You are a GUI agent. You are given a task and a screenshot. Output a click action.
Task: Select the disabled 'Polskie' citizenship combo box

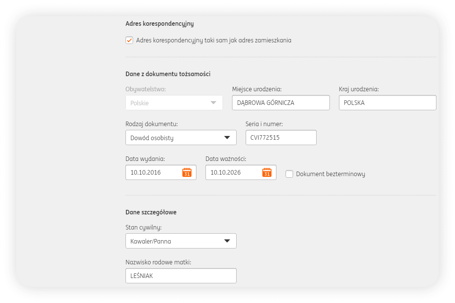click(167, 103)
